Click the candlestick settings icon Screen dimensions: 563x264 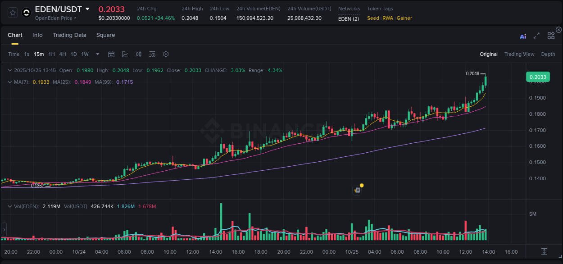coord(138,54)
